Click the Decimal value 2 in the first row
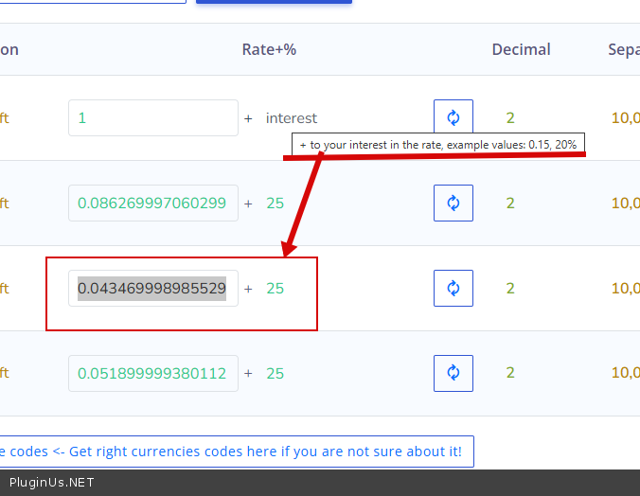Screen dimensions: 640x496 [510, 118]
